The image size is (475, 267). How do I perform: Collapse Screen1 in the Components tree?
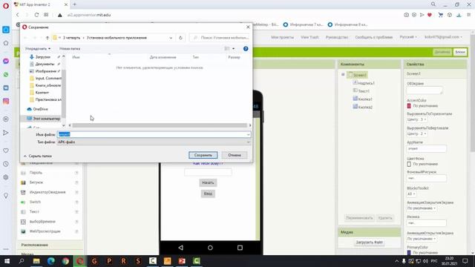tap(343, 74)
